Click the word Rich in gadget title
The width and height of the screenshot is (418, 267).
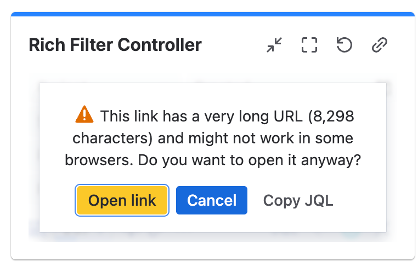coord(47,45)
